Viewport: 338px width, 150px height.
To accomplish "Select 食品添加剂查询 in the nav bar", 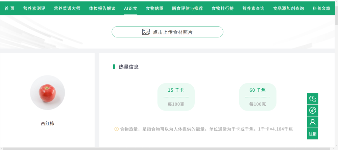I will point(288,8).
